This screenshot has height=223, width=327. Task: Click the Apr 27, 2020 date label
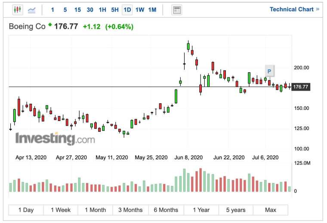tap(71, 158)
